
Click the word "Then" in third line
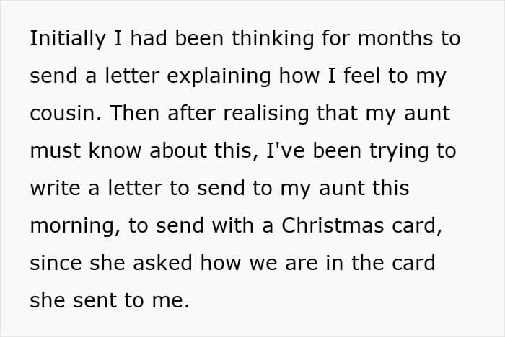135,113
